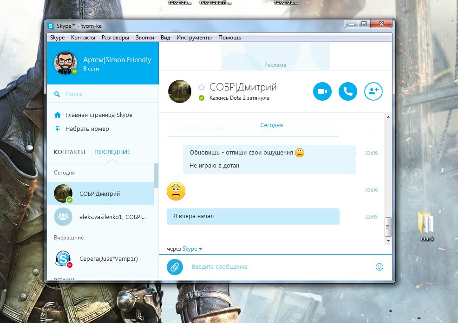
Task: Mark СОБР|Дмитрий as favorite with the star
Action: [202, 87]
